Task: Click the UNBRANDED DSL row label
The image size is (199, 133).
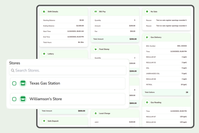Action: coord(153,73)
